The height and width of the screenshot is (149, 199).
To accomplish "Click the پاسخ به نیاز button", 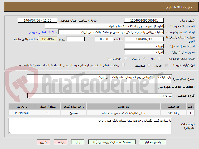I will [x=153, y=142].
